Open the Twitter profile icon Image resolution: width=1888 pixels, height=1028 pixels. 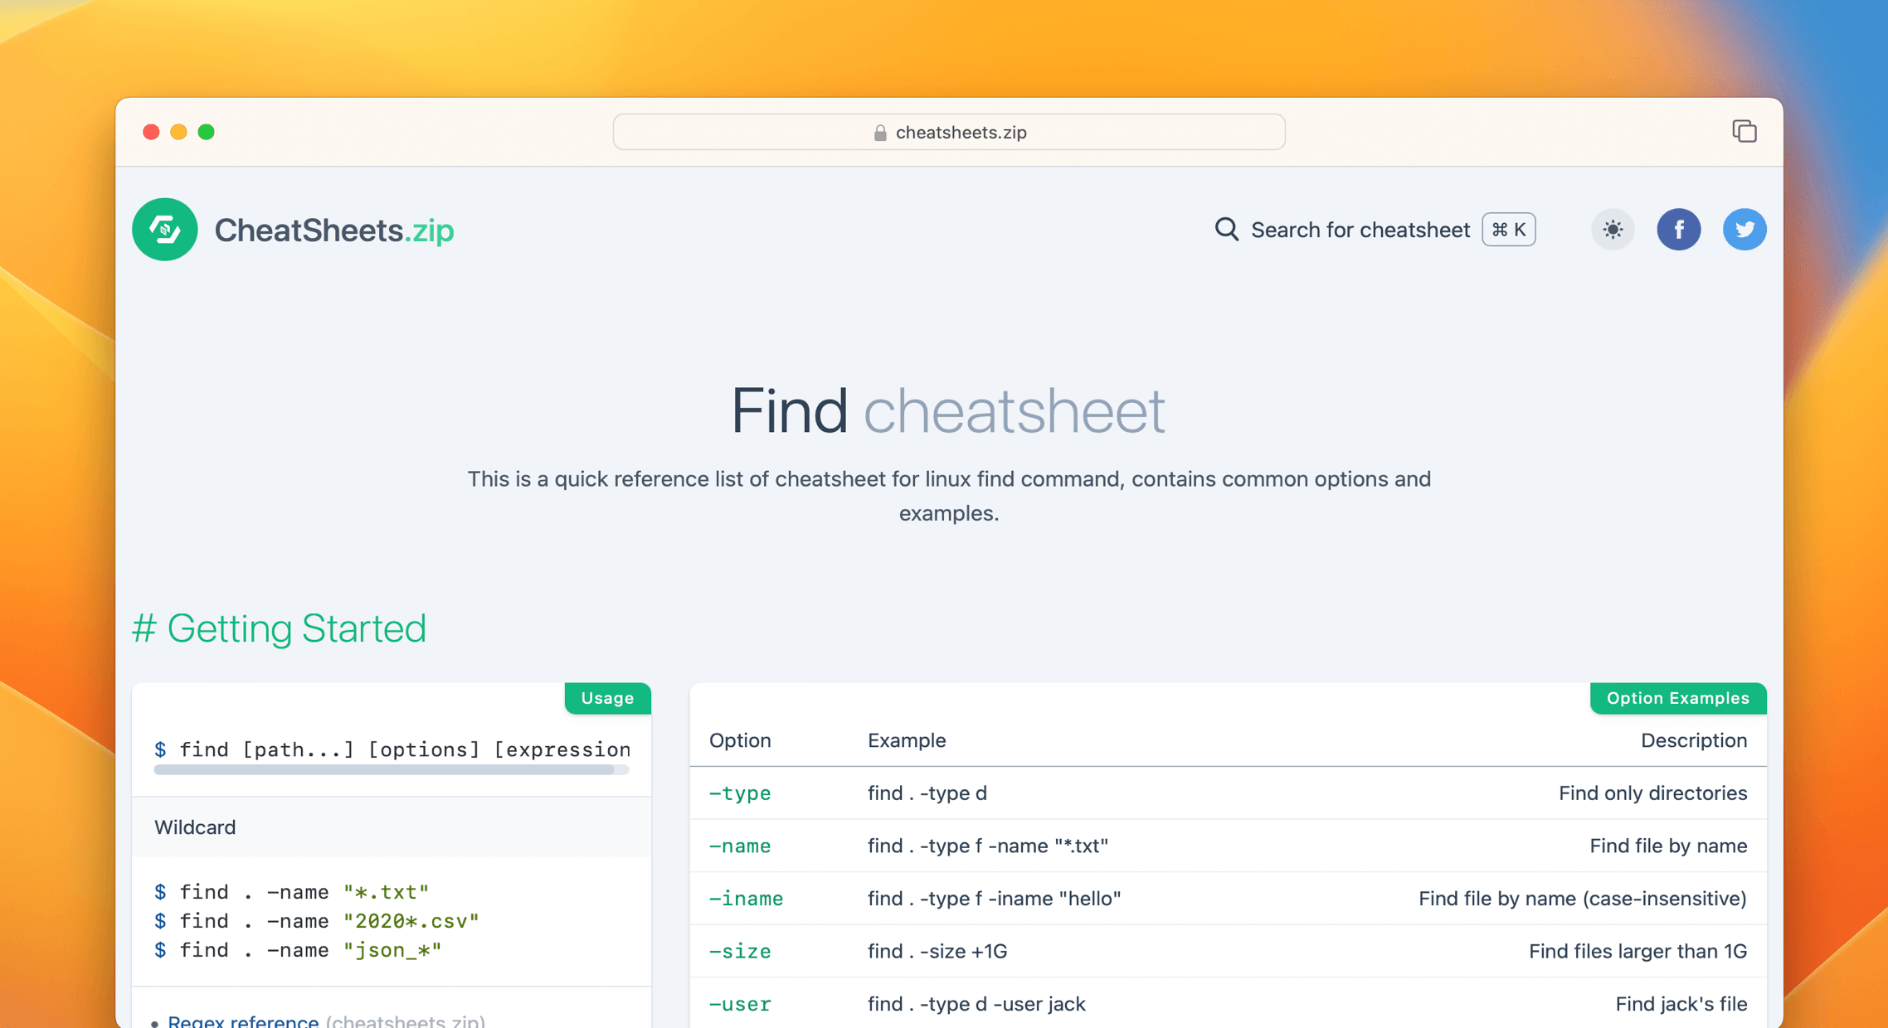click(x=1744, y=230)
